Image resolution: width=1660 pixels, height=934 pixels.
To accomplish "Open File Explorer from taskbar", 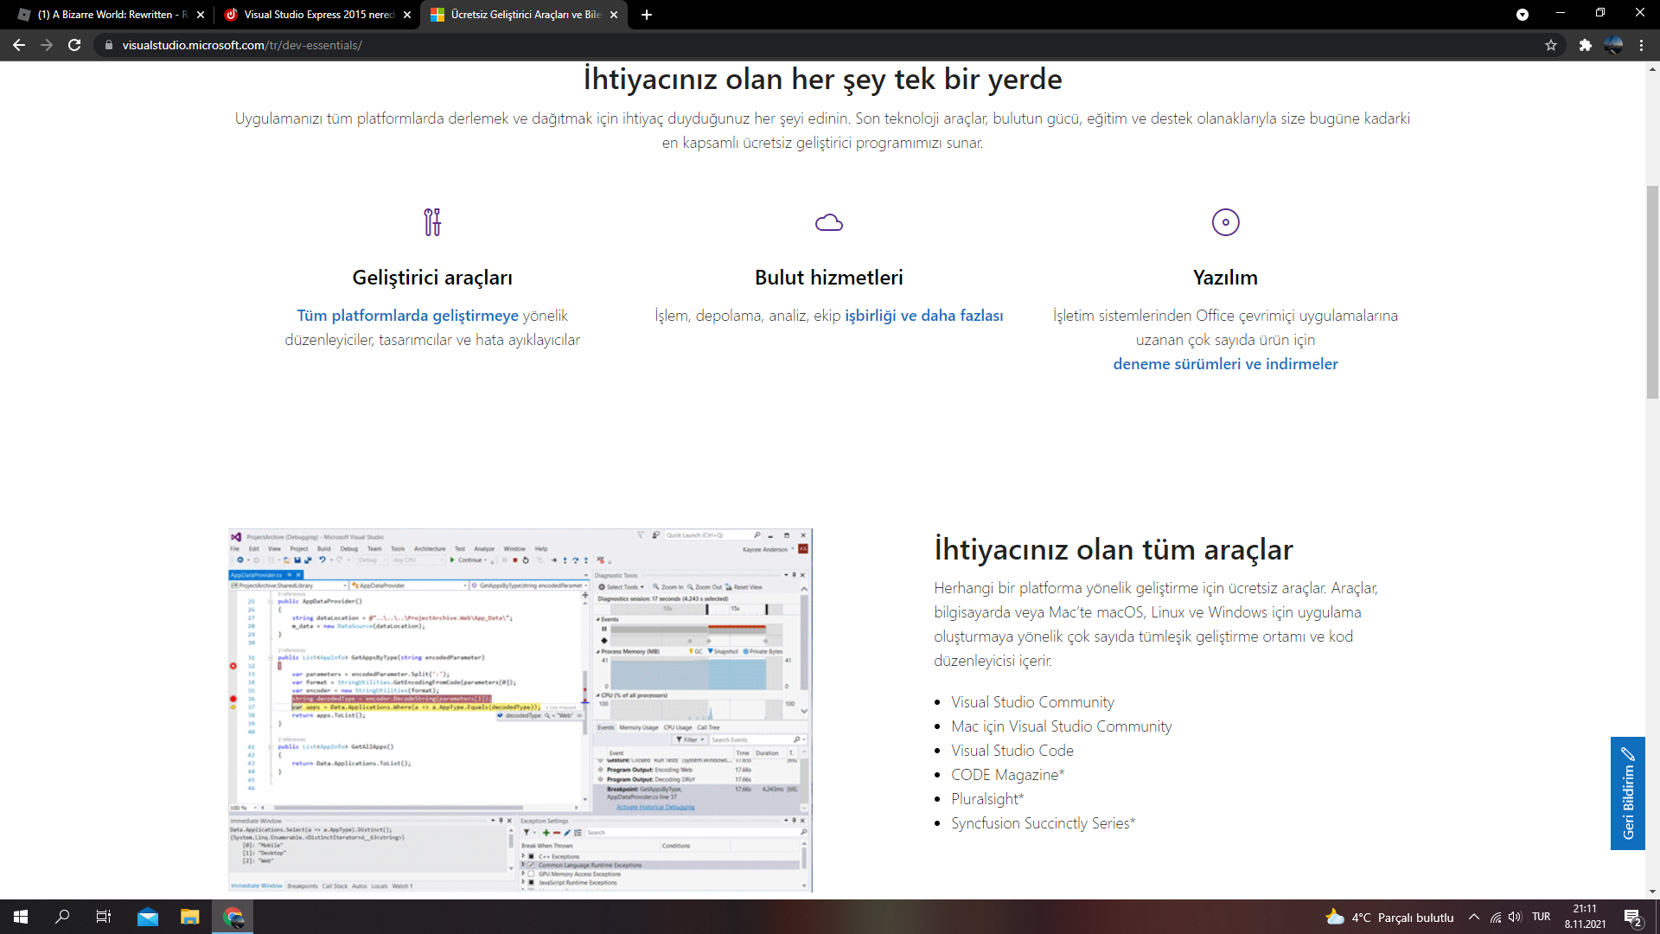I will click(x=190, y=917).
